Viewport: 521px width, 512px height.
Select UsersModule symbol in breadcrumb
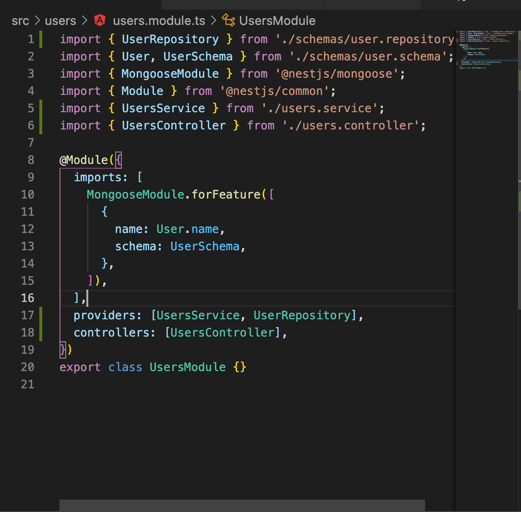277,21
